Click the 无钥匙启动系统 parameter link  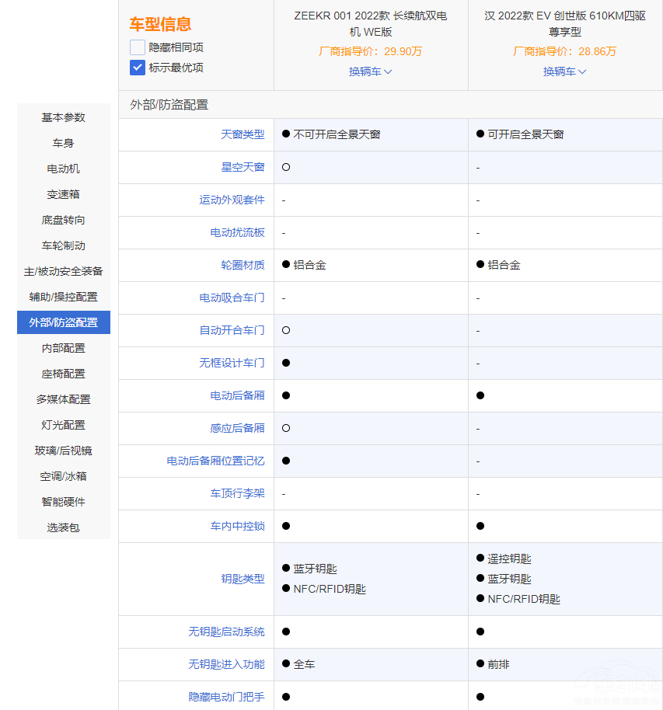coord(229,632)
